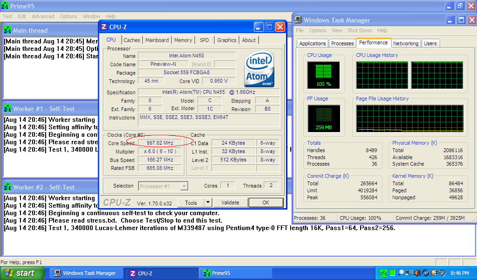Open the Networking tab in Task Manager
Image resolution: width=477 pixels, height=280 pixels.
pyautogui.click(x=406, y=43)
